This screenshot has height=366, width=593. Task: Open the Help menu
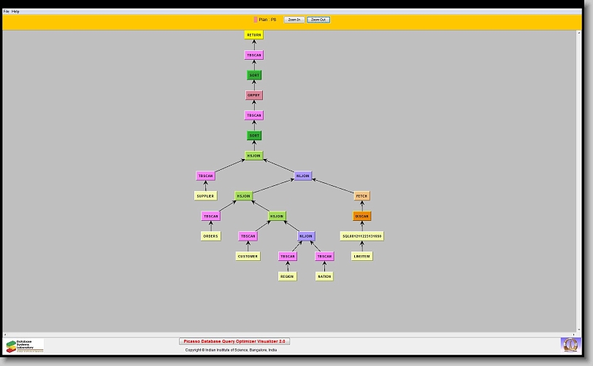15,12
